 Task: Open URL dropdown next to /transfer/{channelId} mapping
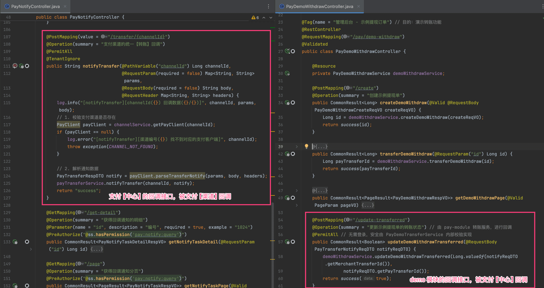point(104,37)
